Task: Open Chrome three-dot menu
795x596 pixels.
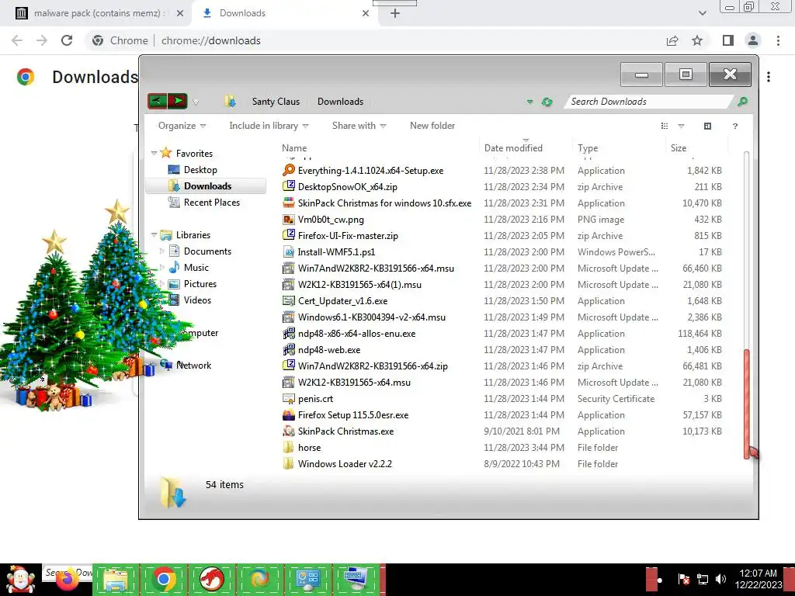Action: coord(778,40)
